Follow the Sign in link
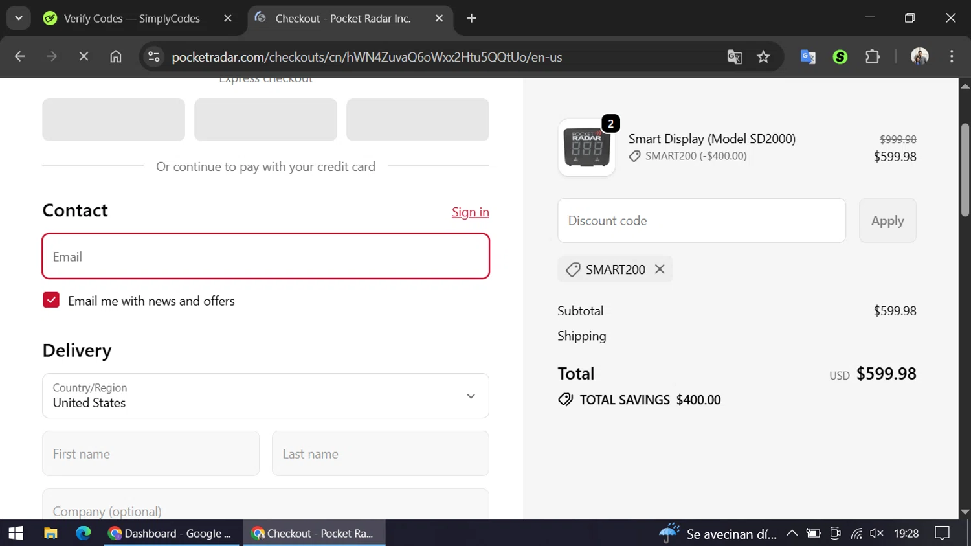Viewport: 971px width, 546px height. (x=471, y=212)
